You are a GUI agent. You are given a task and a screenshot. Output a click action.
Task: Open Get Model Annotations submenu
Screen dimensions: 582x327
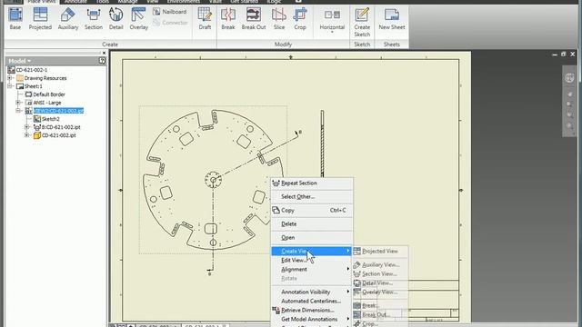coord(312,319)
